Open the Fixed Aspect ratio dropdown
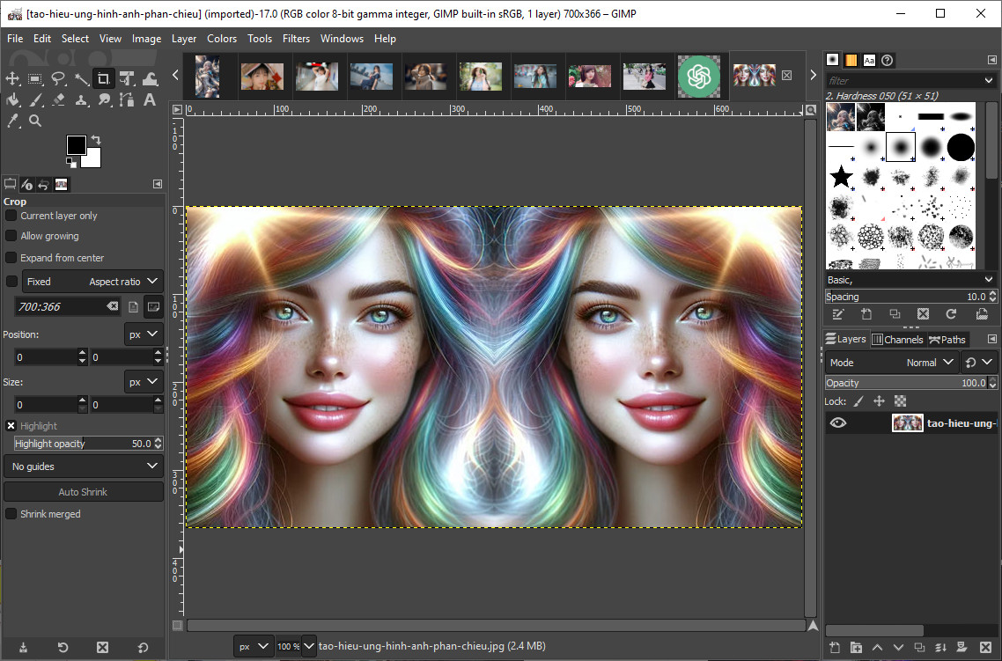1002x661 pixels. (x=92, y=282)
